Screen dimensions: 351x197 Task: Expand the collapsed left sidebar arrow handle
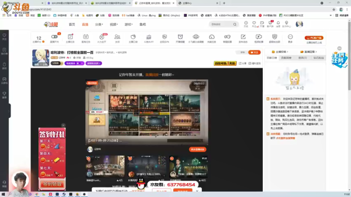point(9,111)
